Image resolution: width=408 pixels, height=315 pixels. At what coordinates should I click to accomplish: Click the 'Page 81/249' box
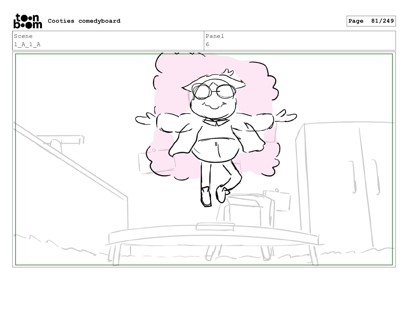click(371, 21)
